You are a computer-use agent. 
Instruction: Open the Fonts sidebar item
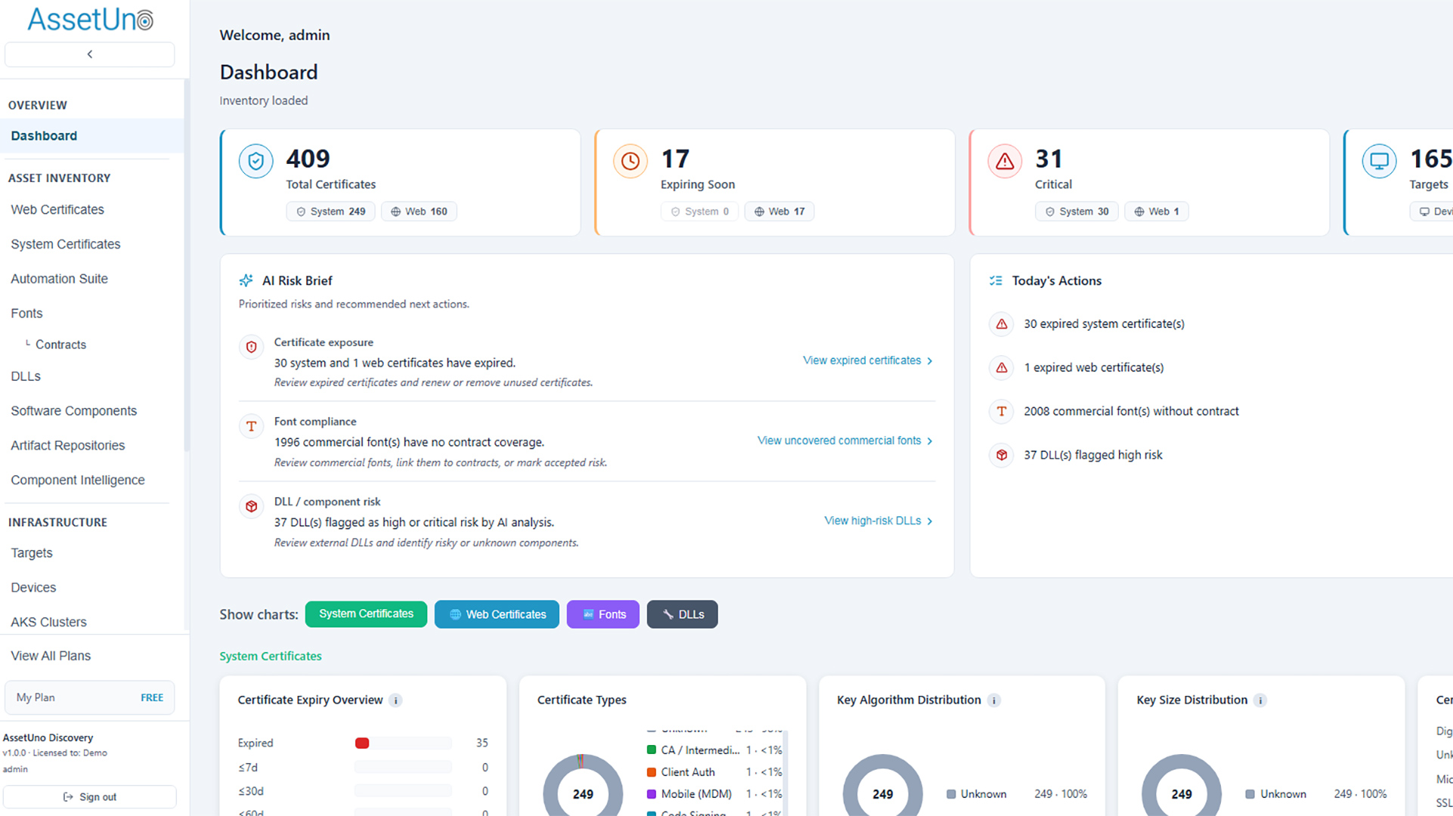pyautogui.click(x=26, y=313)
